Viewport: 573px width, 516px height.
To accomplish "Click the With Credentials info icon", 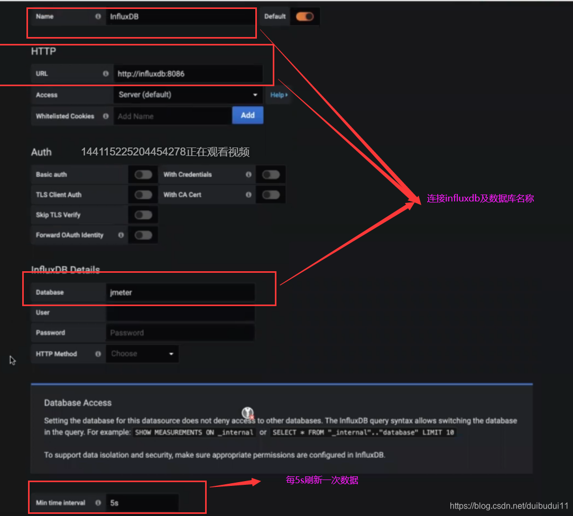I will 248,174.
